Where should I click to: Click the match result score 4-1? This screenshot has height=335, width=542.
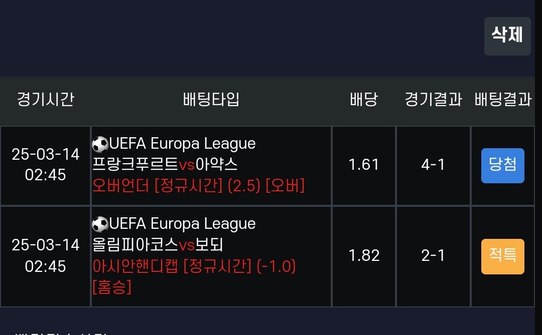click(x=434, y=166)
